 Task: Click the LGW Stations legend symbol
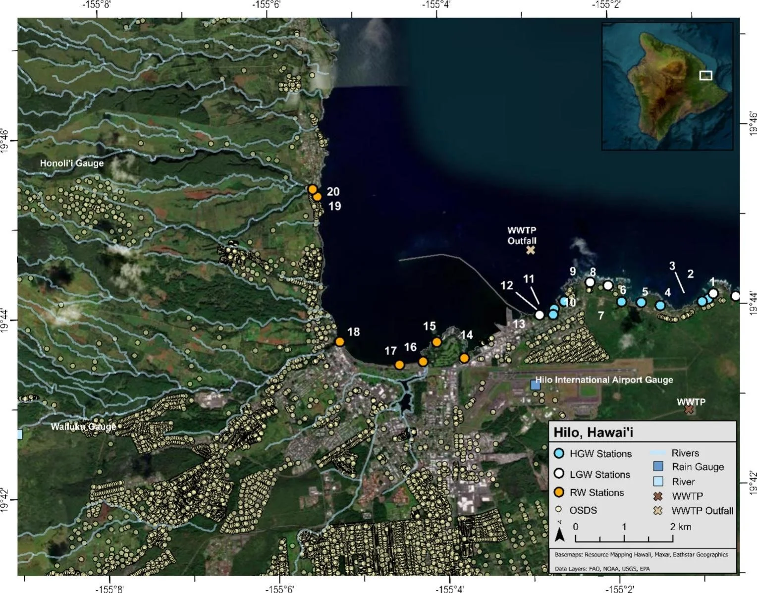(x=559, y=474)
